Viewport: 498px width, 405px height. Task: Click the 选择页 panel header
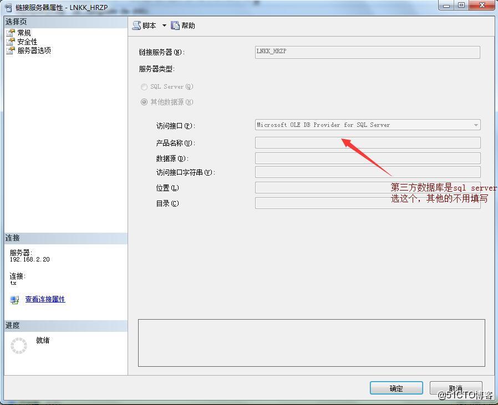click(66, 22)
